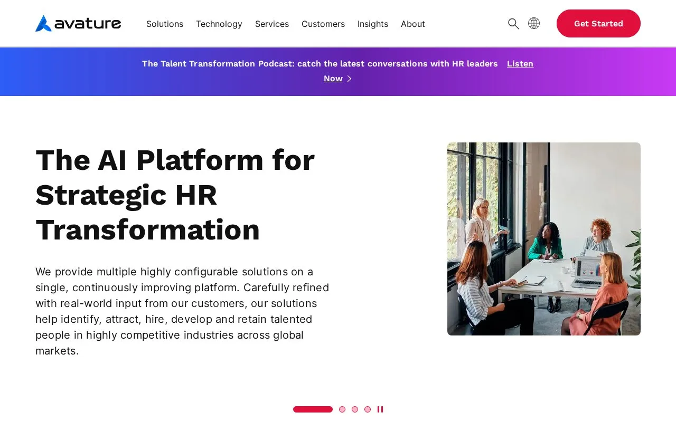Open the Insights menu
This screenshot has width=676, height=422.
point(373,24)
